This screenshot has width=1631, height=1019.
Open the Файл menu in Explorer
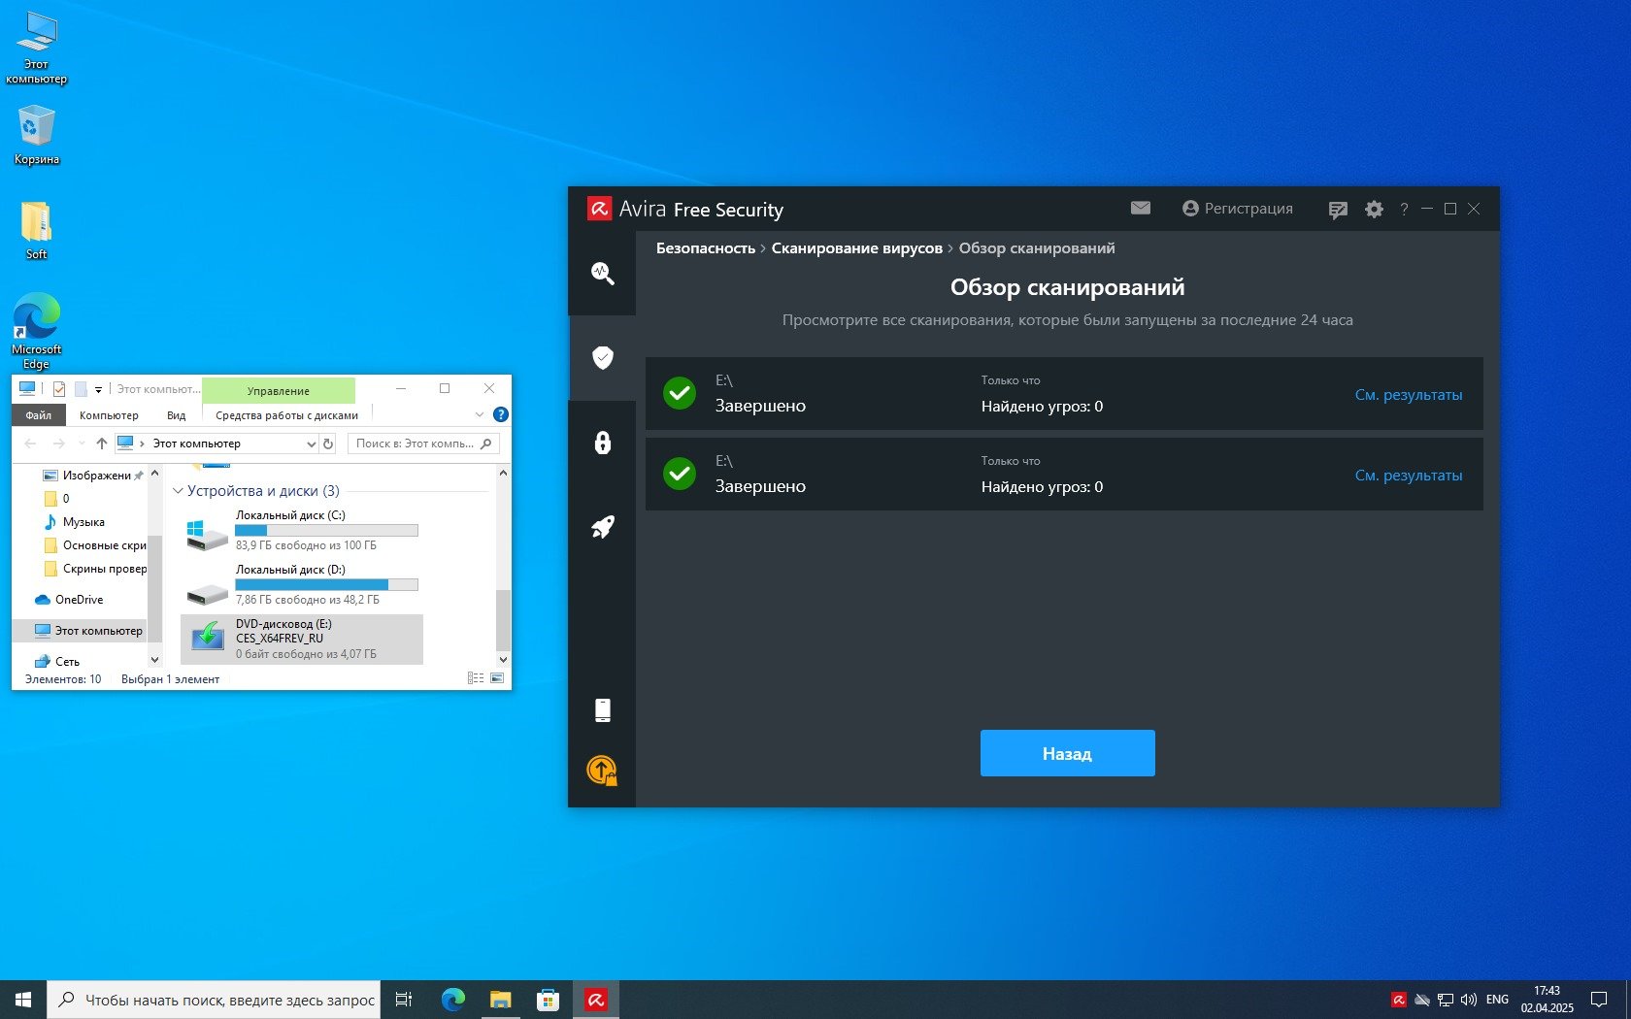pos(39,415)
